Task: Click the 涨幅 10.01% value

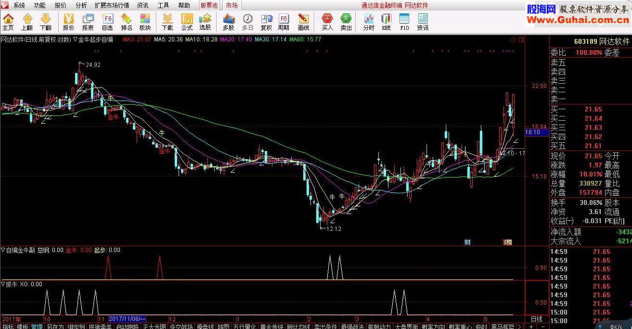Action: (x=591, y=174)
